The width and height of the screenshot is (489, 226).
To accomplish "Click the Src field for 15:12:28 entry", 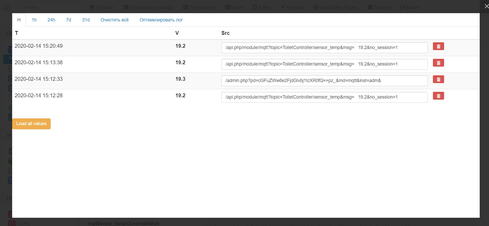I will pos(324,97).
